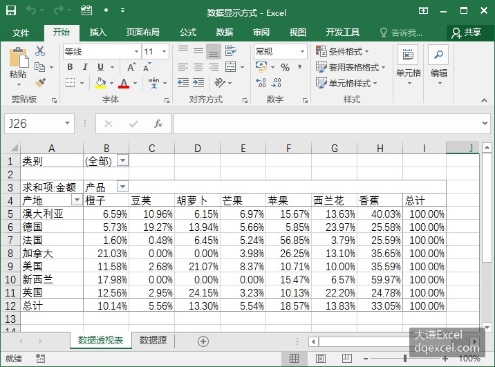Toggle Bold formatting
This screenshot has height=367, width=495.
[70, 67]
